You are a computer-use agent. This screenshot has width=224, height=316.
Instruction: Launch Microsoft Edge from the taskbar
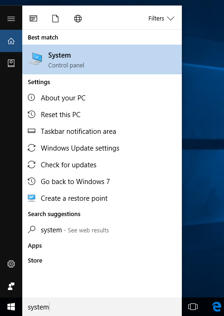217,307
